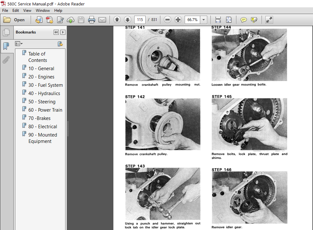Click the new bookmark icon

click(x=60, y=44)
